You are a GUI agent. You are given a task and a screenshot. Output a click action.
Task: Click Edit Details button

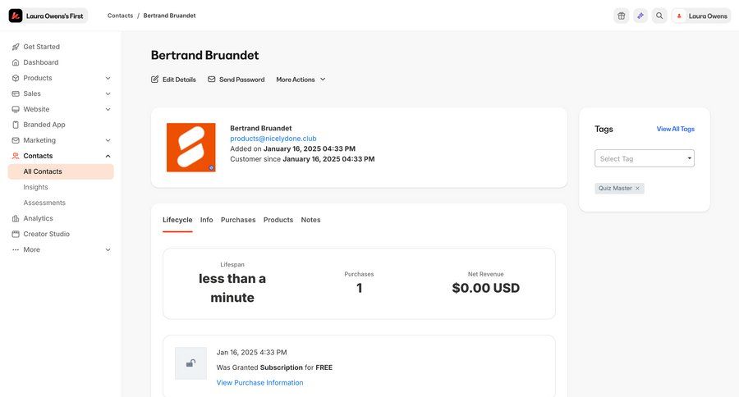[x=173, y=80]
